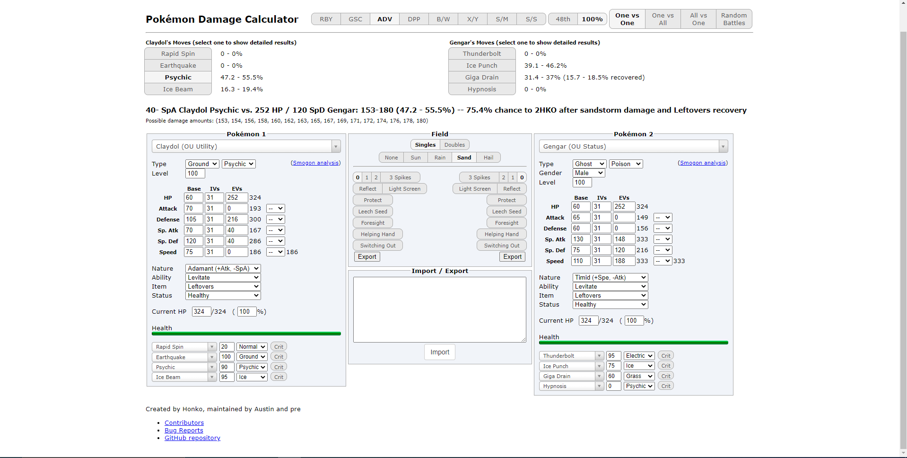Screen dimensions: 907x458
Task: Toggle Crit for Claydol's Earthquake
Action: [279, 357]
